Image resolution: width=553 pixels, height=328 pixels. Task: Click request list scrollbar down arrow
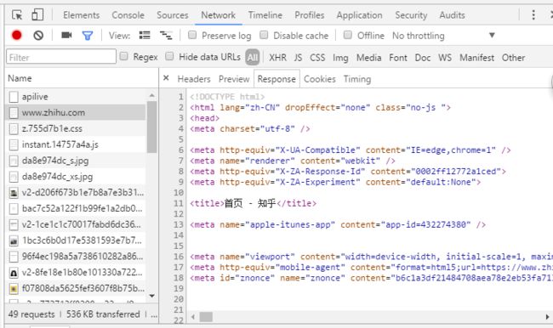(152, 296)
